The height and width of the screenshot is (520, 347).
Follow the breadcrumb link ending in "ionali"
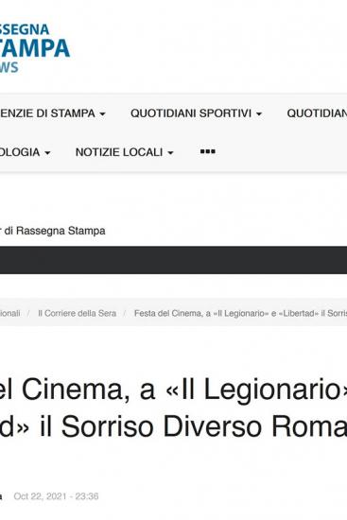[x=10, y=313]
